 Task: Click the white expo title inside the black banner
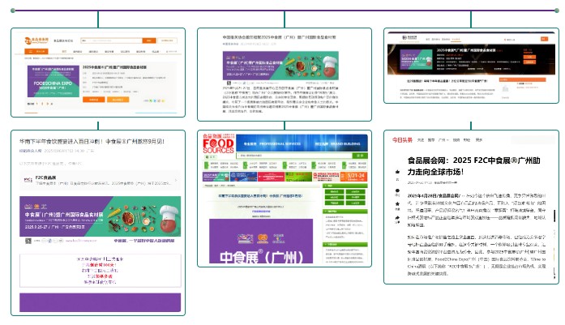point(466,50)
